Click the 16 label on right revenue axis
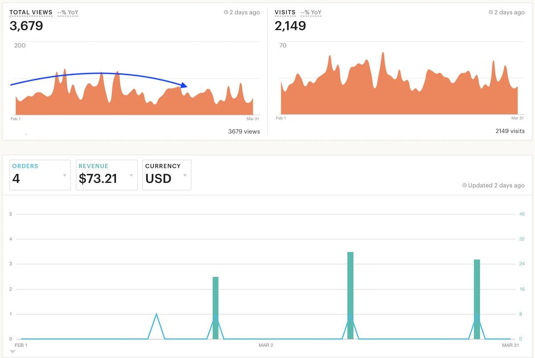535x358 pixels. [x=522, y=289]
